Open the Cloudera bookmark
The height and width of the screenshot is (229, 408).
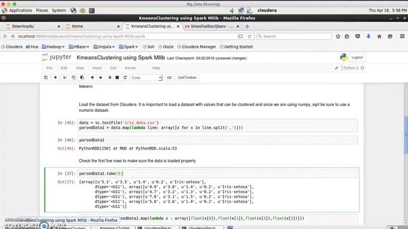coord(12,46)
